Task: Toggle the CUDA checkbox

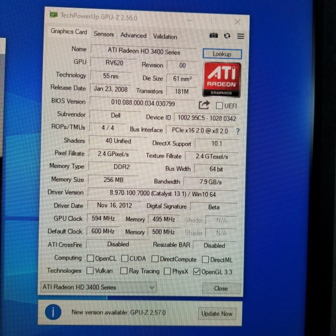Action: tap(125, 258)
